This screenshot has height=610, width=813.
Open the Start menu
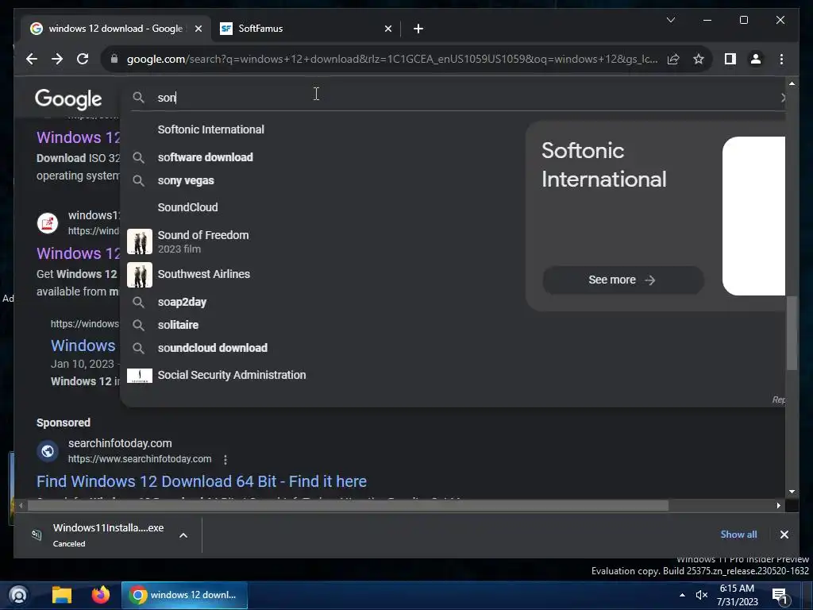pyautogui.click(x=19, y=595)
